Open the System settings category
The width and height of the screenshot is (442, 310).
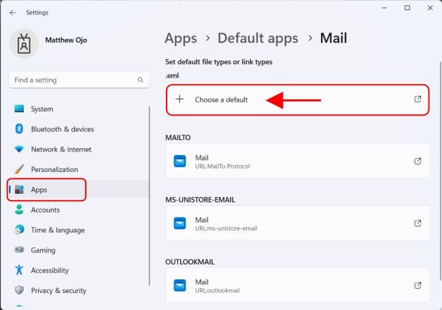tap(79, 109)
